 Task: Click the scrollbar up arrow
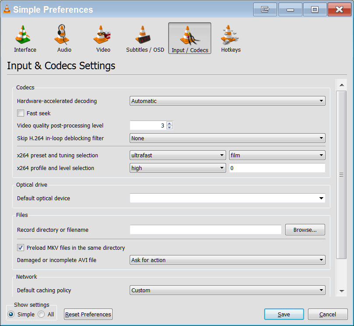coord(342,85)
